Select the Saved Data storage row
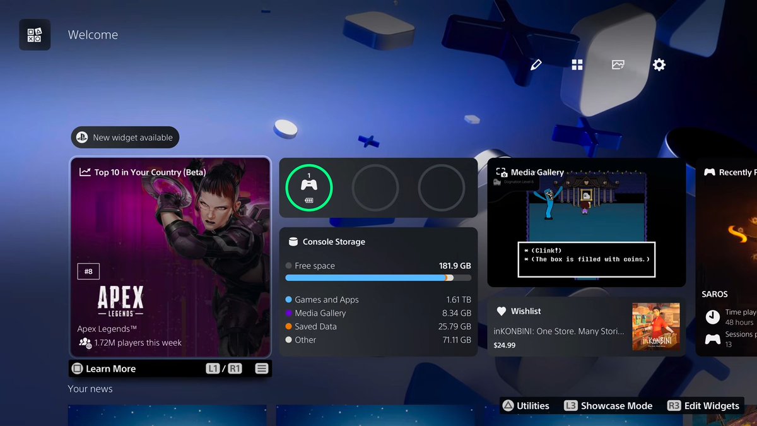757x426 pixels. 378,326
